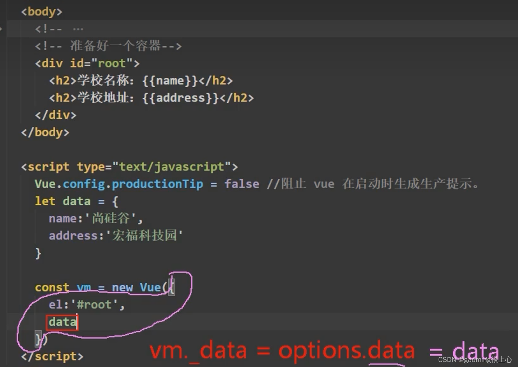Click the config property after Vue
Viewport: 518px width, 367px height.
click(x=84, y=184)
